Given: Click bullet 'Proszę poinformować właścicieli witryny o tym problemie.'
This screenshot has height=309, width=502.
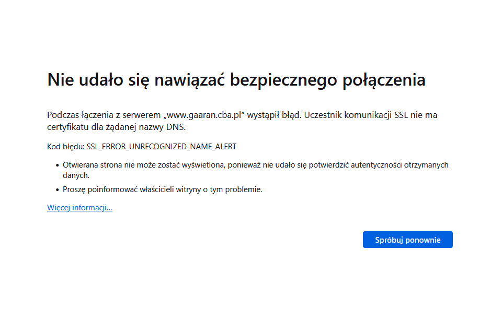Looking at the screenshot, I should point(162,189).
